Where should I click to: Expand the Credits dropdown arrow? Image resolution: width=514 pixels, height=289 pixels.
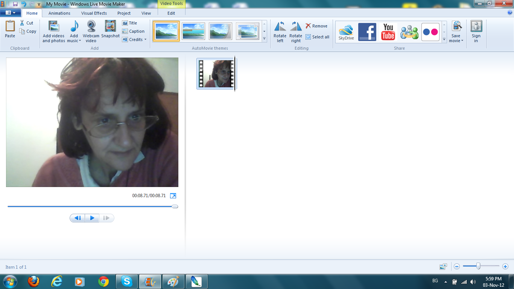click(145, 40)
